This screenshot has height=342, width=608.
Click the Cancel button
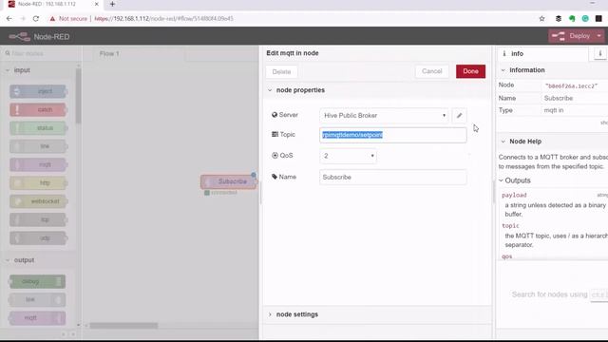coord(432,71)
